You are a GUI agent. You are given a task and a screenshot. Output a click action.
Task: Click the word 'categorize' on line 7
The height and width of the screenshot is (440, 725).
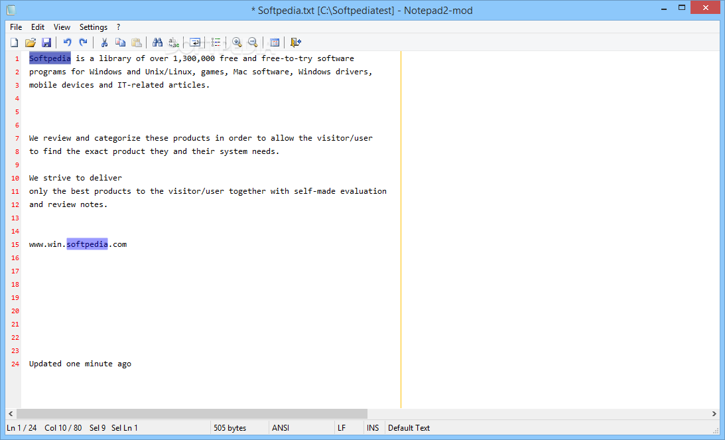point(117,138)
